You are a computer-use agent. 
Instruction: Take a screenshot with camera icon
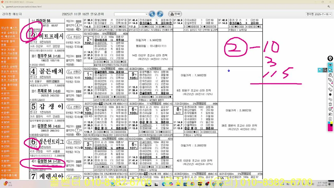click(330, 114)
